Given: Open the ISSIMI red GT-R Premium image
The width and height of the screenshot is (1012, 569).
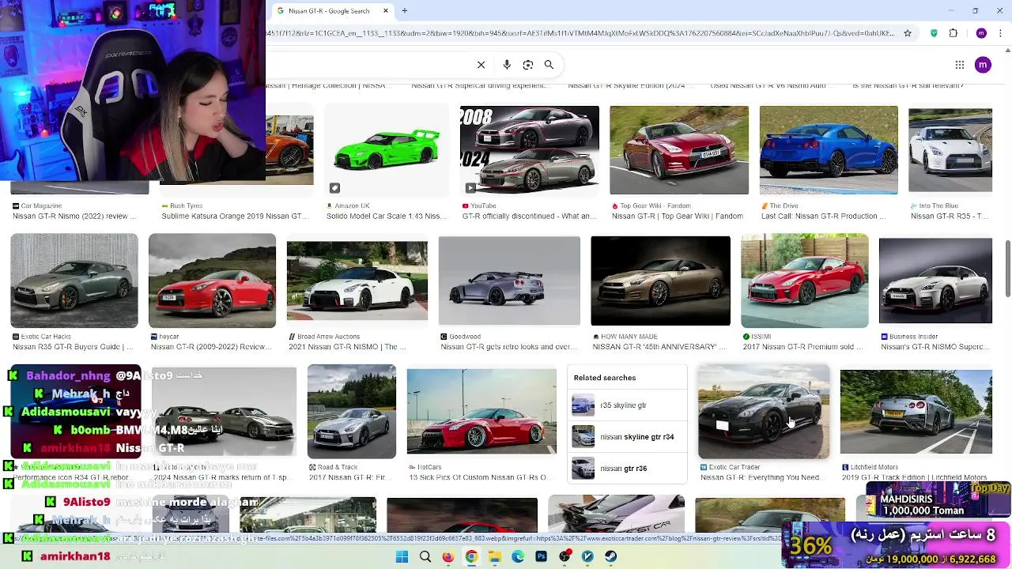Looking at the screenshot, I should tap(805, 281).
